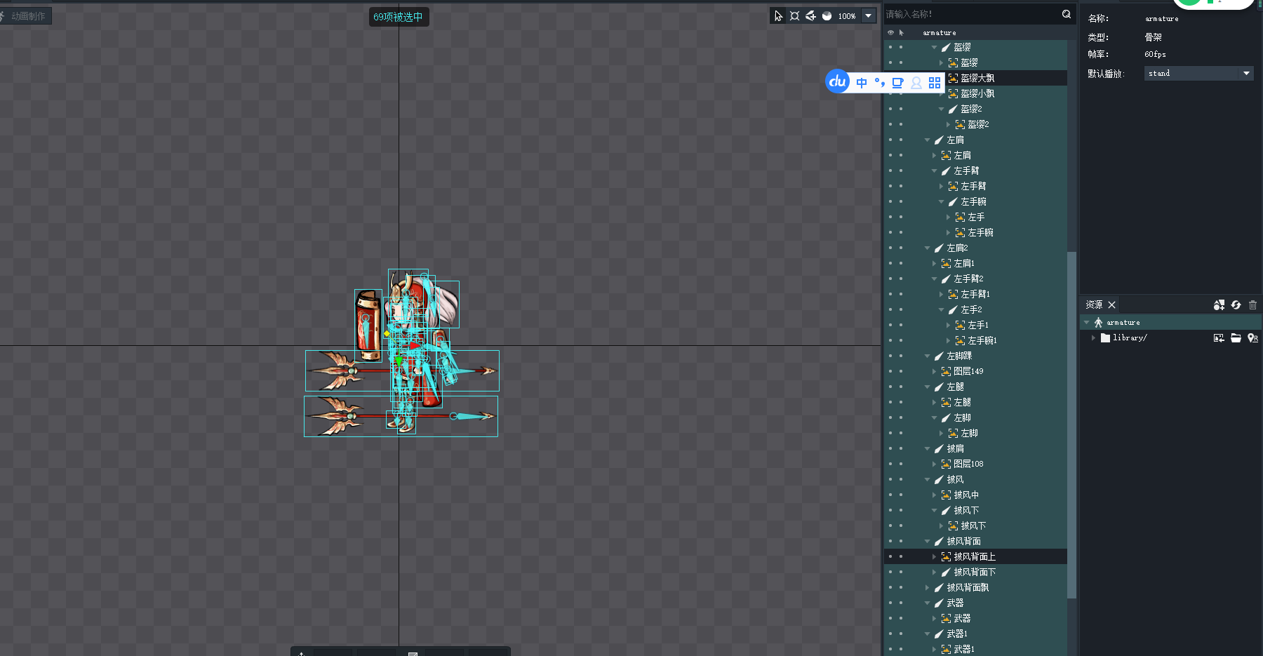
Task: Click the 盔缨2 bone icon
Action: (953, 109)
